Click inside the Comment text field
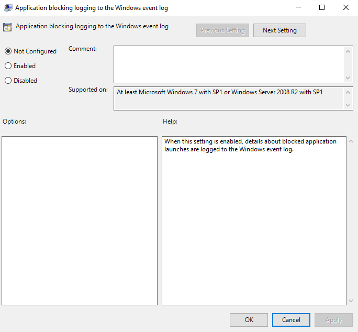The width and height of the screenshot is (358, 332). point(229,64)
